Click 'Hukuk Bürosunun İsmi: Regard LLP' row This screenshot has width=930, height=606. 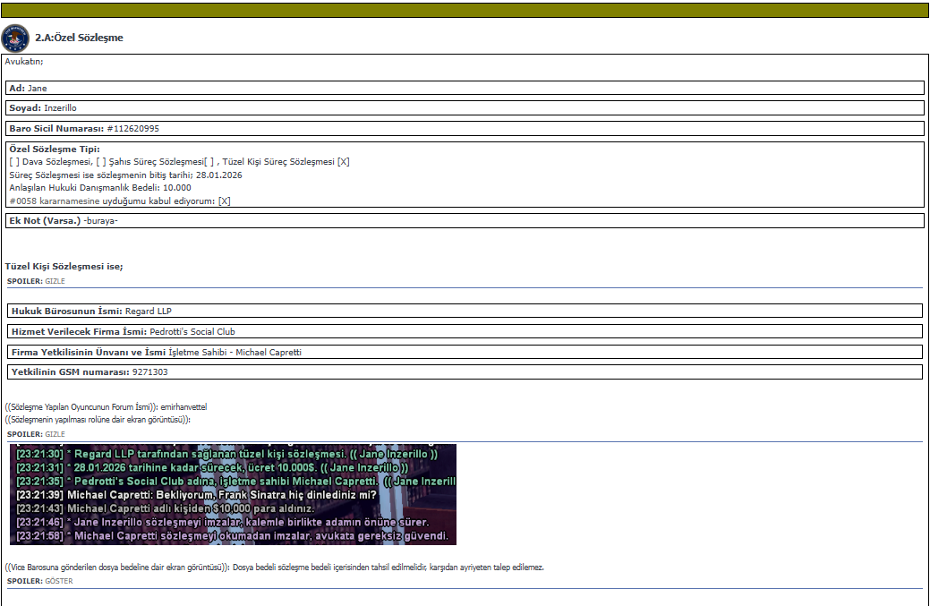coord(465,311)
